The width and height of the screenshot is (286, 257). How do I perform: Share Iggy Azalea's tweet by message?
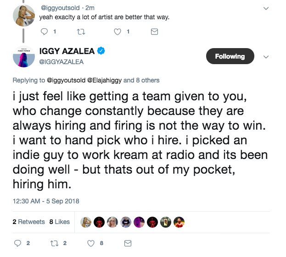pyautogui.click(x=128, y=243)
